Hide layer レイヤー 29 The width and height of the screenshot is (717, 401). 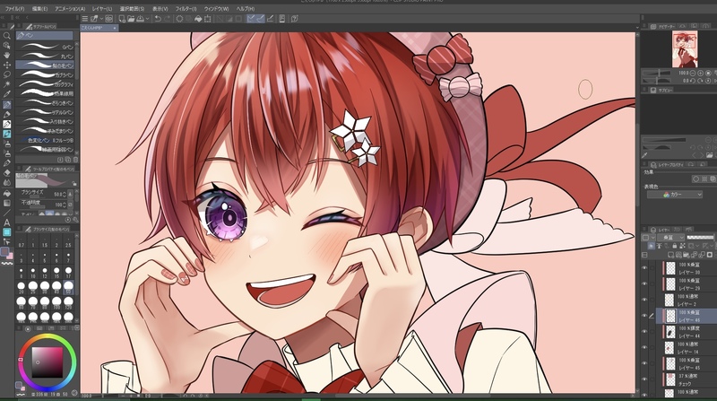(x=644, y=283)
